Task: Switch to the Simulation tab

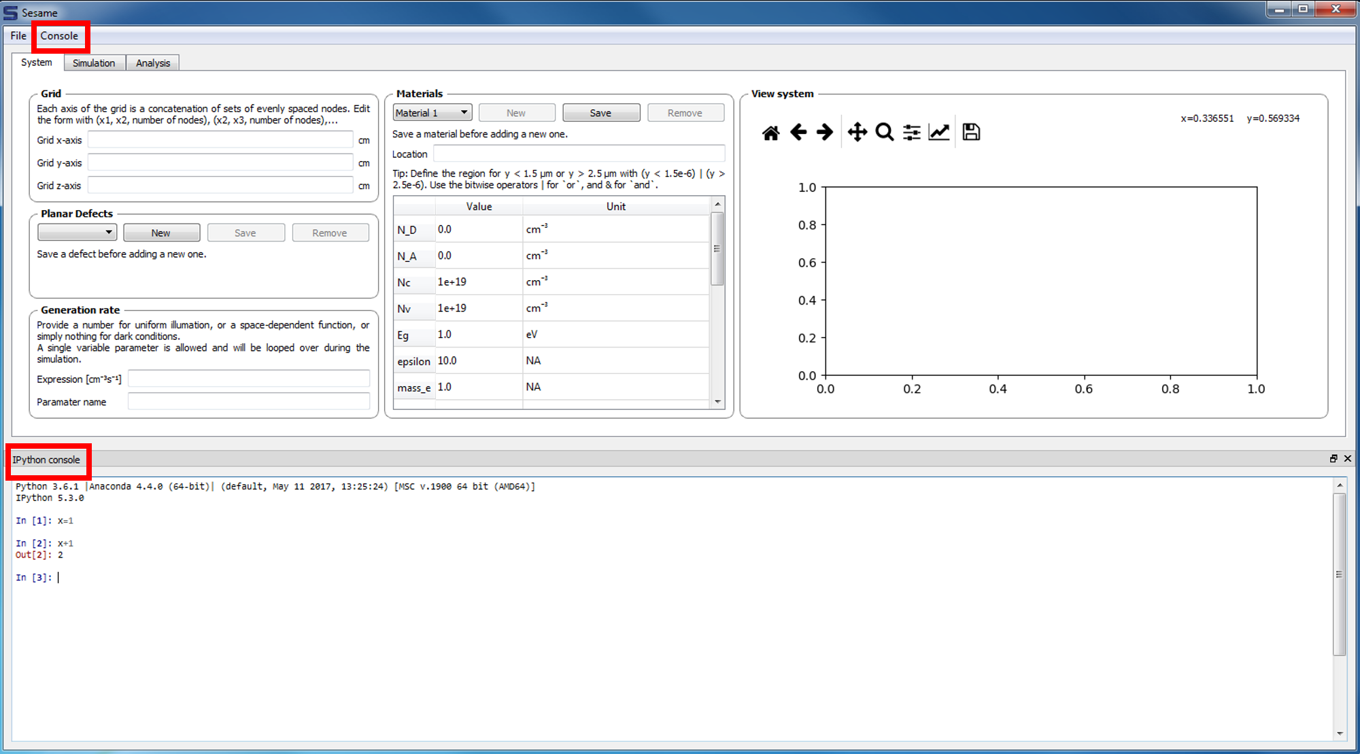Action: [94, 63]
